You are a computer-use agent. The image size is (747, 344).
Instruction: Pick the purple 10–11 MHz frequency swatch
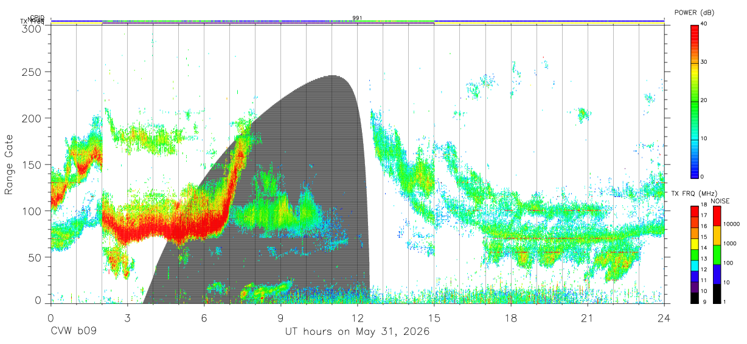[694, 286]
